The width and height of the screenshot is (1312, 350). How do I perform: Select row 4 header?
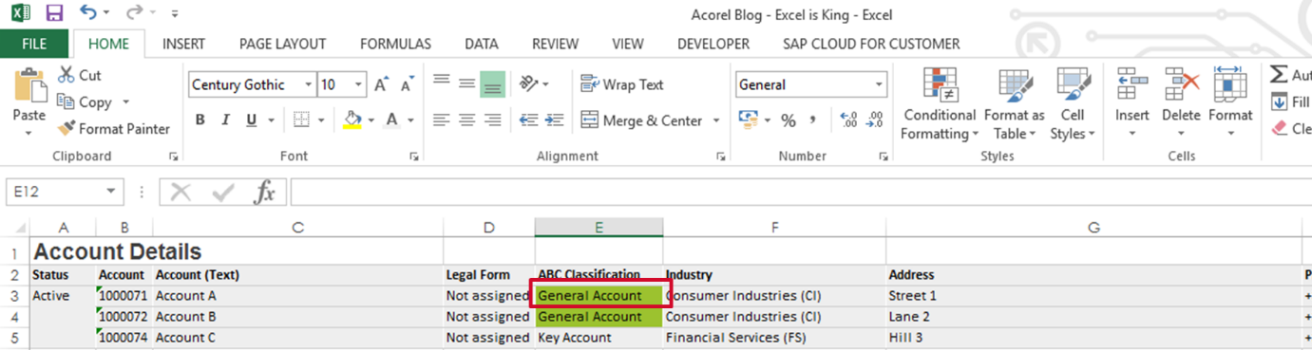point(14,317)
